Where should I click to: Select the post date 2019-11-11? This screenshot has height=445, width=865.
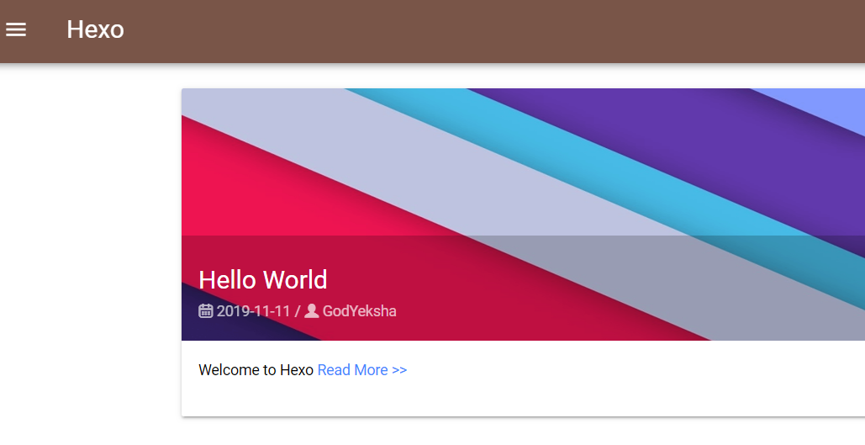click(253, 311)
